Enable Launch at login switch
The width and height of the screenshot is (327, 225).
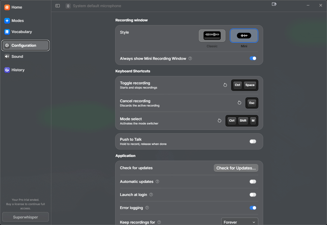tap(253, 195)
